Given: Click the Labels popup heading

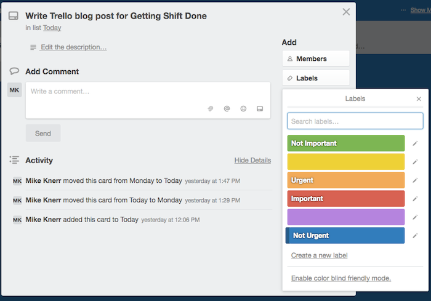Looking at the screenshot, I should click(x=355, y=98).
